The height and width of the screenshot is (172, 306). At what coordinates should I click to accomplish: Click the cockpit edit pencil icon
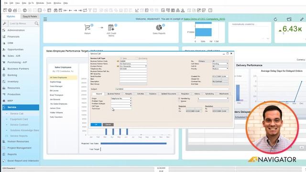click(x=302, y=19)
